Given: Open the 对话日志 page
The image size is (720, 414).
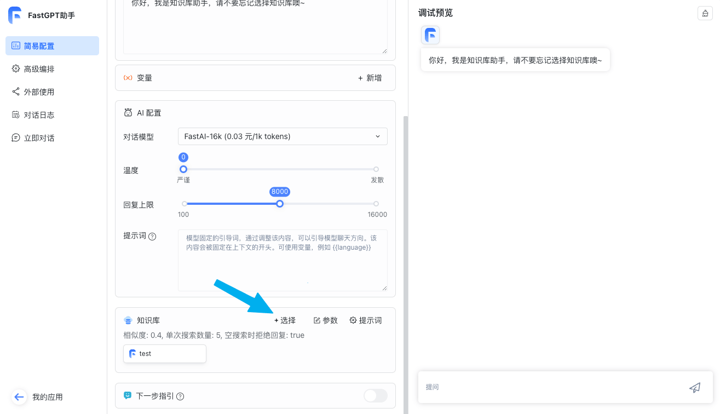Looking at the screenshot, I should tap(15, 114).
